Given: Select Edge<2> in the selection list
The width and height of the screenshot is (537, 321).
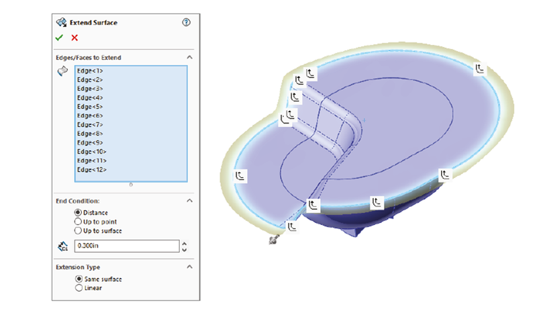Looking at the screenshot, I should 90,80.
